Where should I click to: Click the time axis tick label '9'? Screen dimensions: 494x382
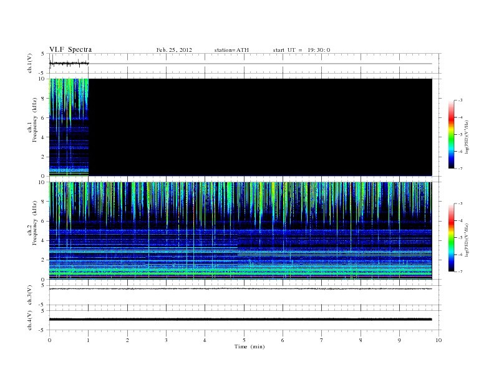(399, 340)
